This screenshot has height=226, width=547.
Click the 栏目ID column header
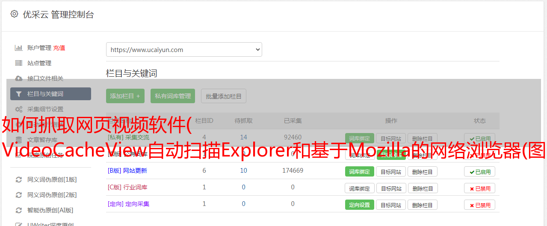point(204,121)
